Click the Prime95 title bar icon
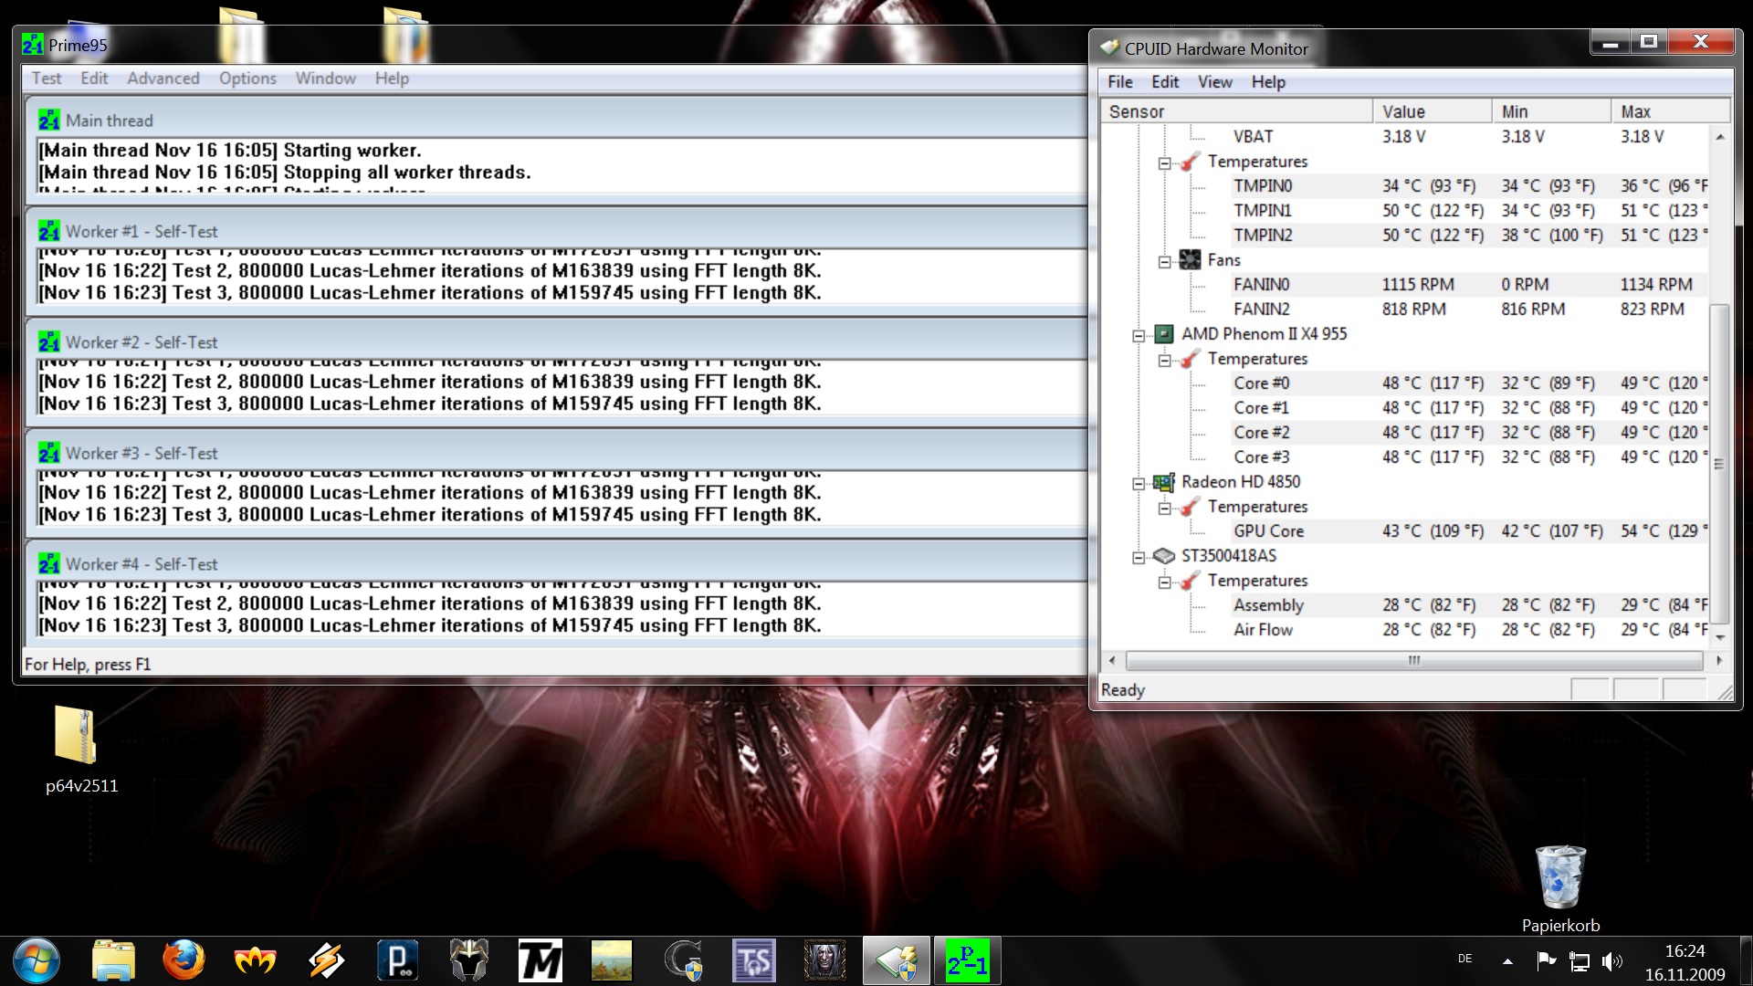The image size is (1753, 986). (x=33, y=45)
